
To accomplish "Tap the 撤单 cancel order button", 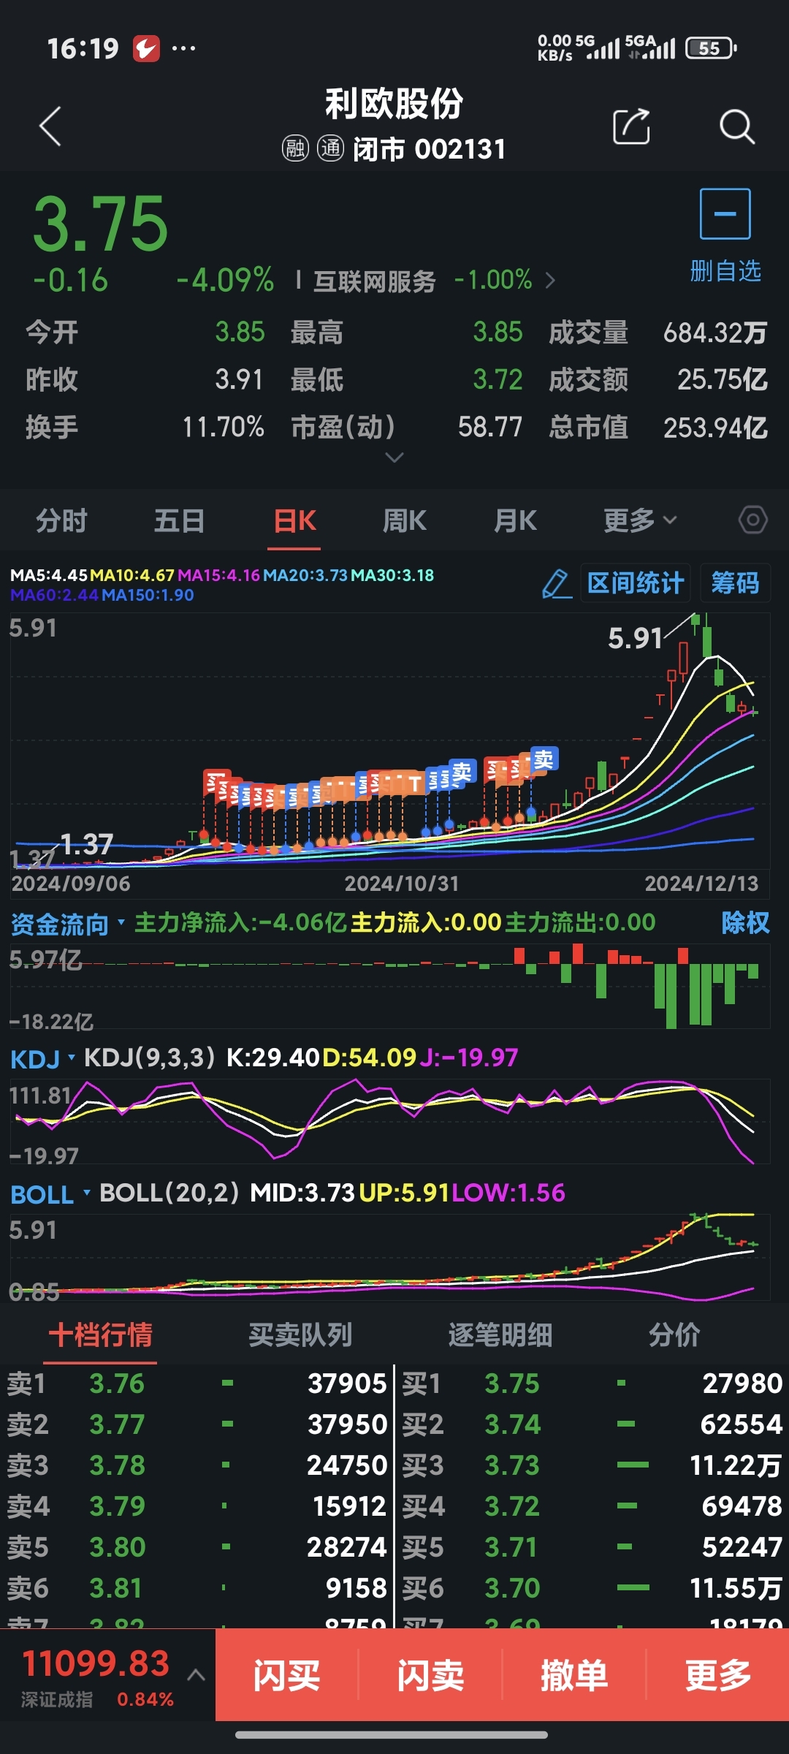I will (x=574, y=1675).
